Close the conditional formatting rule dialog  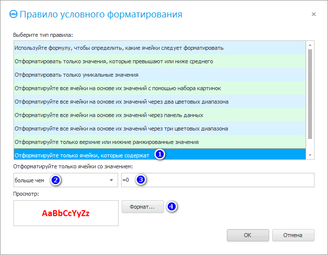pyautogui.click(x=314, y=14)
